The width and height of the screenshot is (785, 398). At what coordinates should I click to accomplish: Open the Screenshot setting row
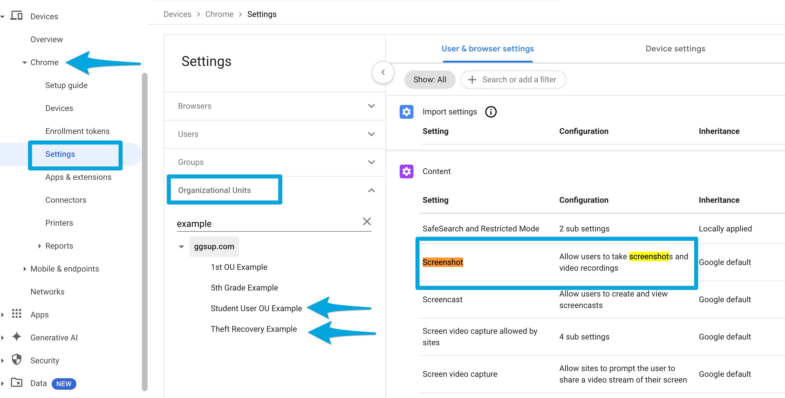pos(602,262)
